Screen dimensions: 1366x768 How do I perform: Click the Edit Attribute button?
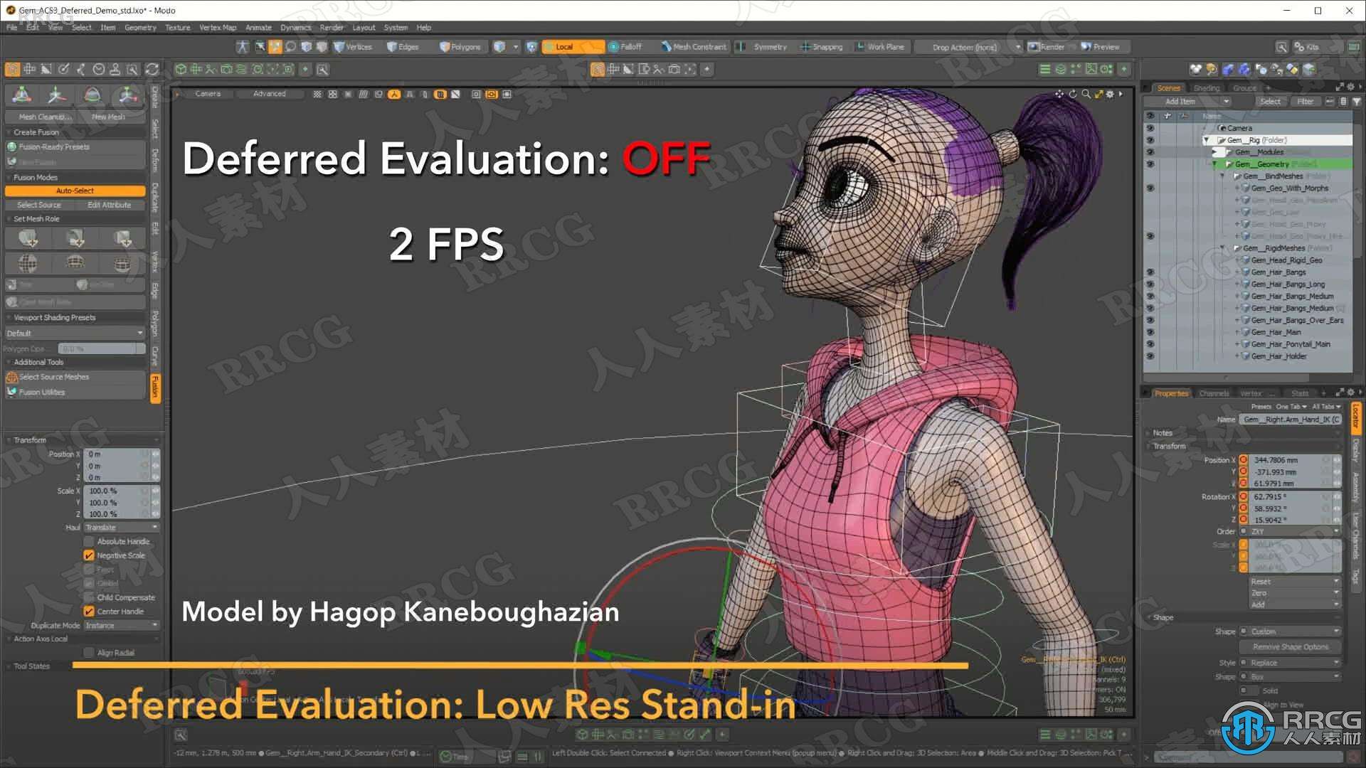point(110,205)
